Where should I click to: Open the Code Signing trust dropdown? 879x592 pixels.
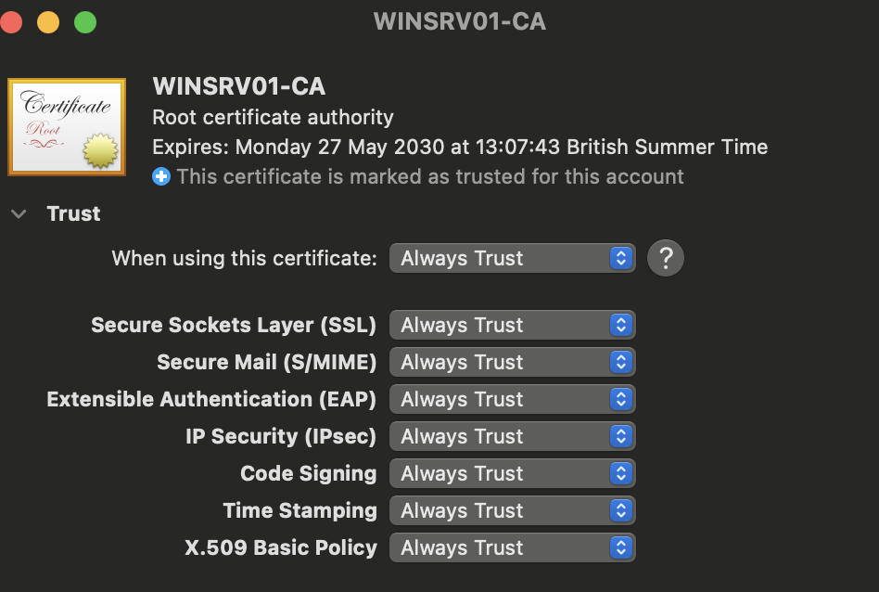[513, 473]
